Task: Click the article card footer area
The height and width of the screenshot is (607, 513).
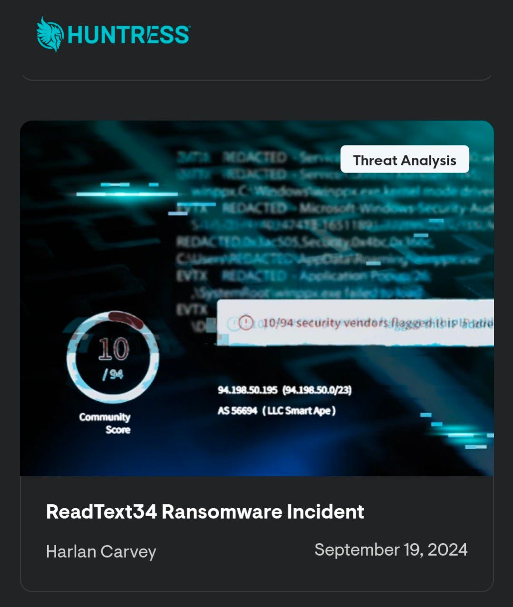Action: pos(257,533)
